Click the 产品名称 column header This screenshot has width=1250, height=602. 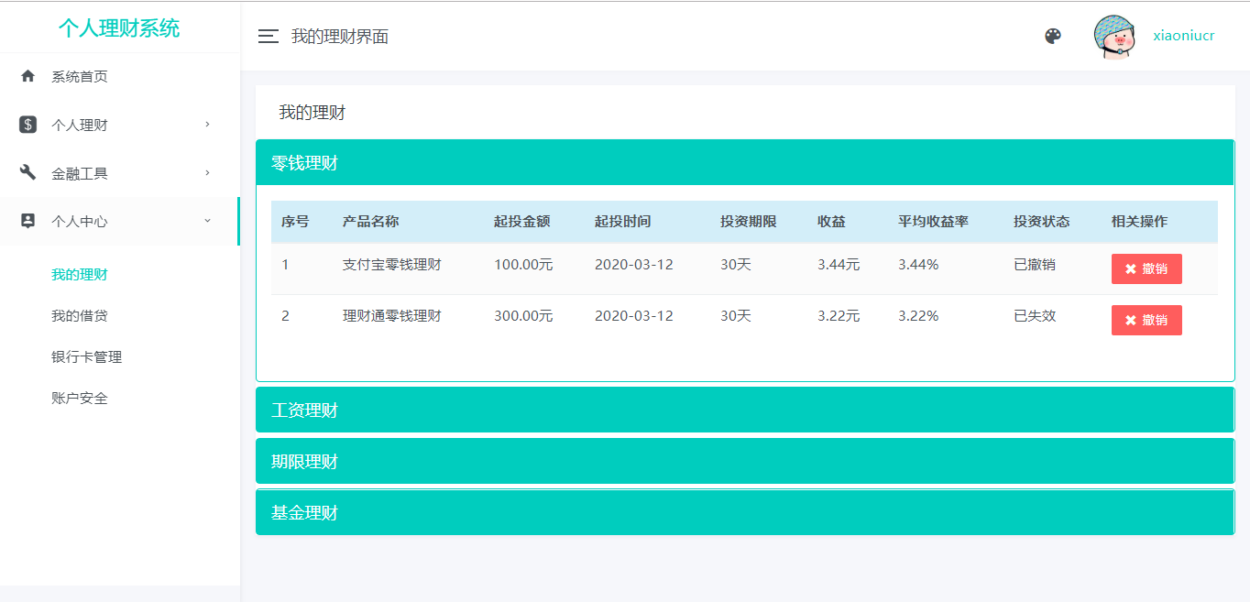(371, 221)
